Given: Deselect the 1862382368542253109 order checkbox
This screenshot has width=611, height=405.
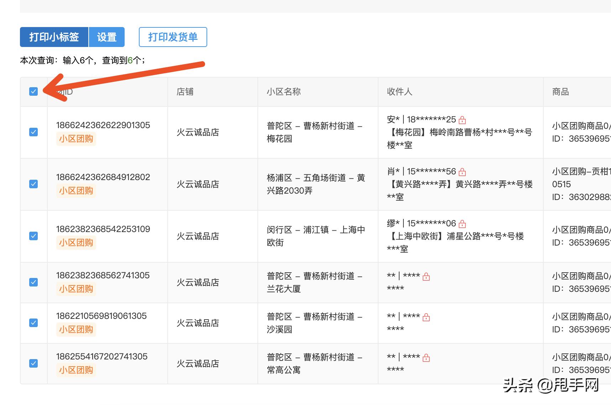Looking at the screenshot, I should [x=34, y=236].
